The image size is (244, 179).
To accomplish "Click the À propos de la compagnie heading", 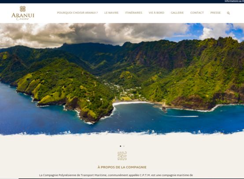I will pyautogui.click(x=122, y=168).
